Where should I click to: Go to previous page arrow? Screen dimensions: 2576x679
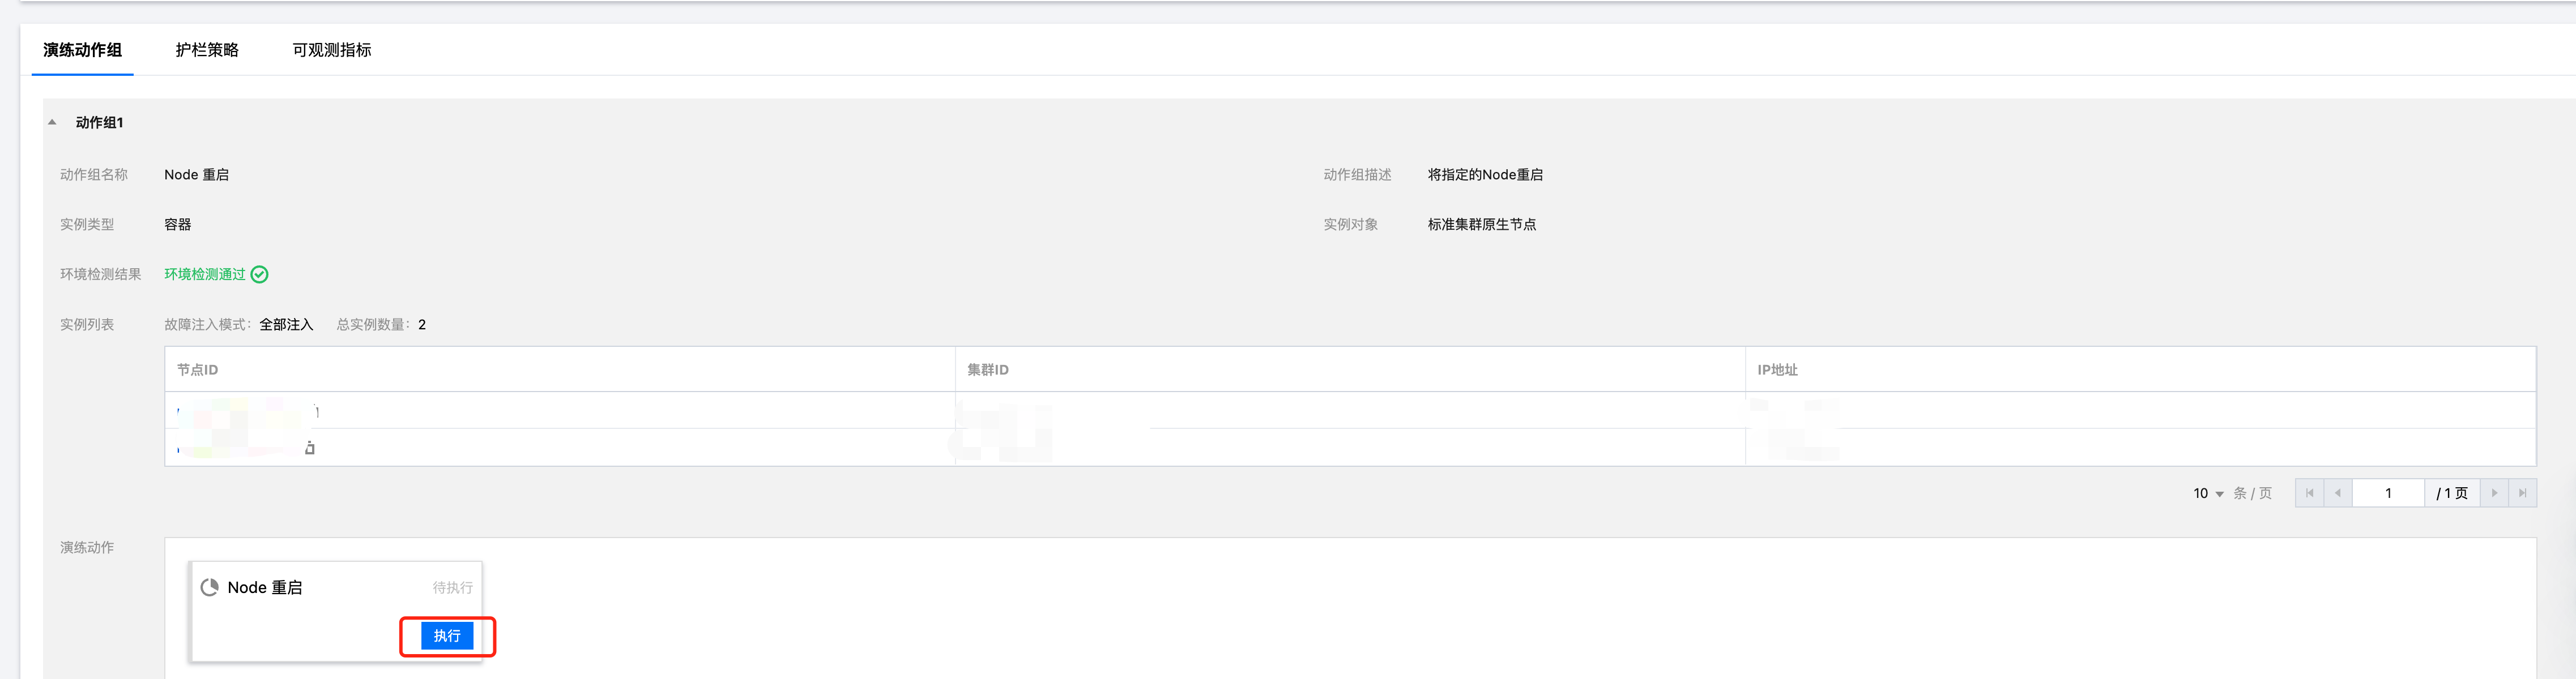[2337, 493]
